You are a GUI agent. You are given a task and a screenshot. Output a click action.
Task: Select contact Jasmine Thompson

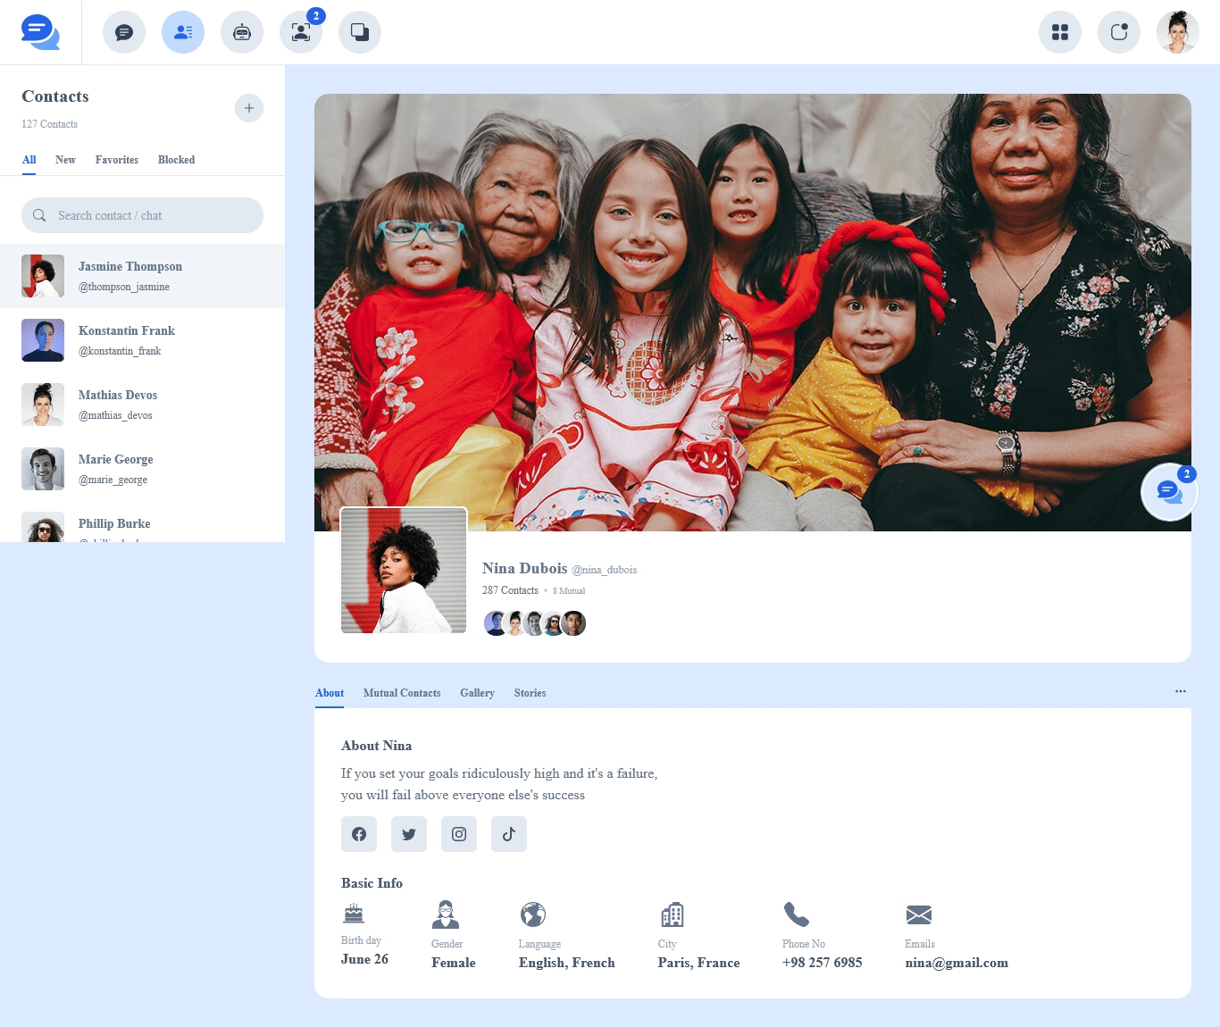tap(142, 276)
